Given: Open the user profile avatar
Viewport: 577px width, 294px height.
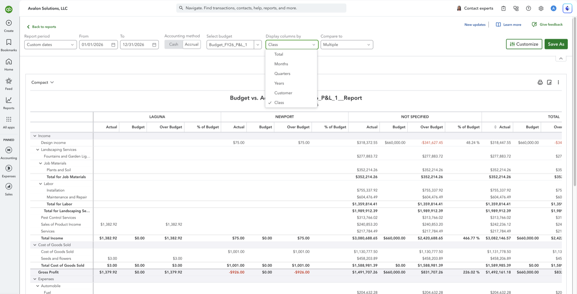Looking at the screenshot, I should click(x=554, y=8).
